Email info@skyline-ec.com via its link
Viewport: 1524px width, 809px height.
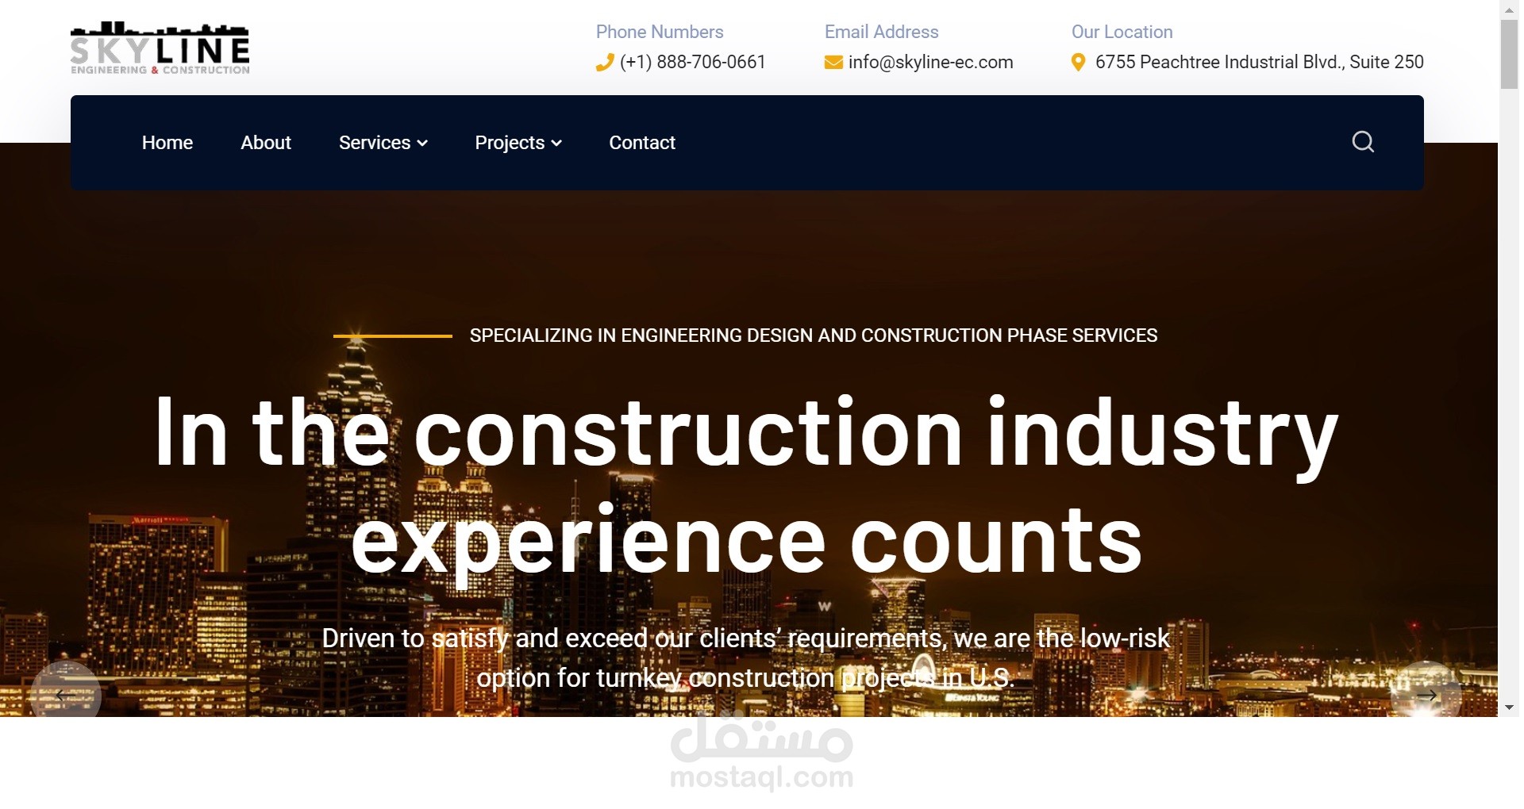coord(929,62)
